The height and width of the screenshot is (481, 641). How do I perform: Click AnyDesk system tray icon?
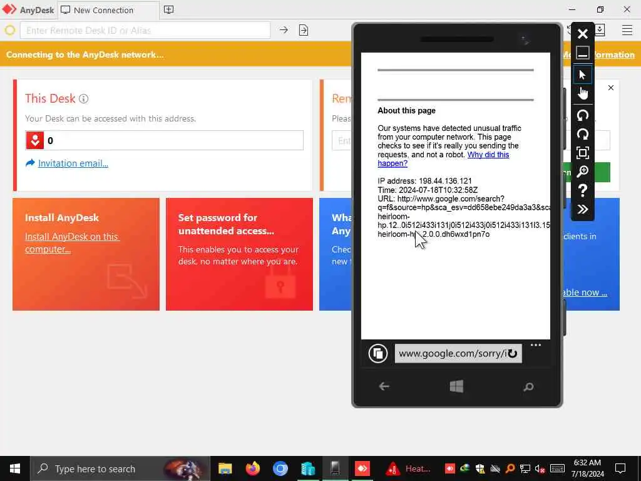pos(449,468)
